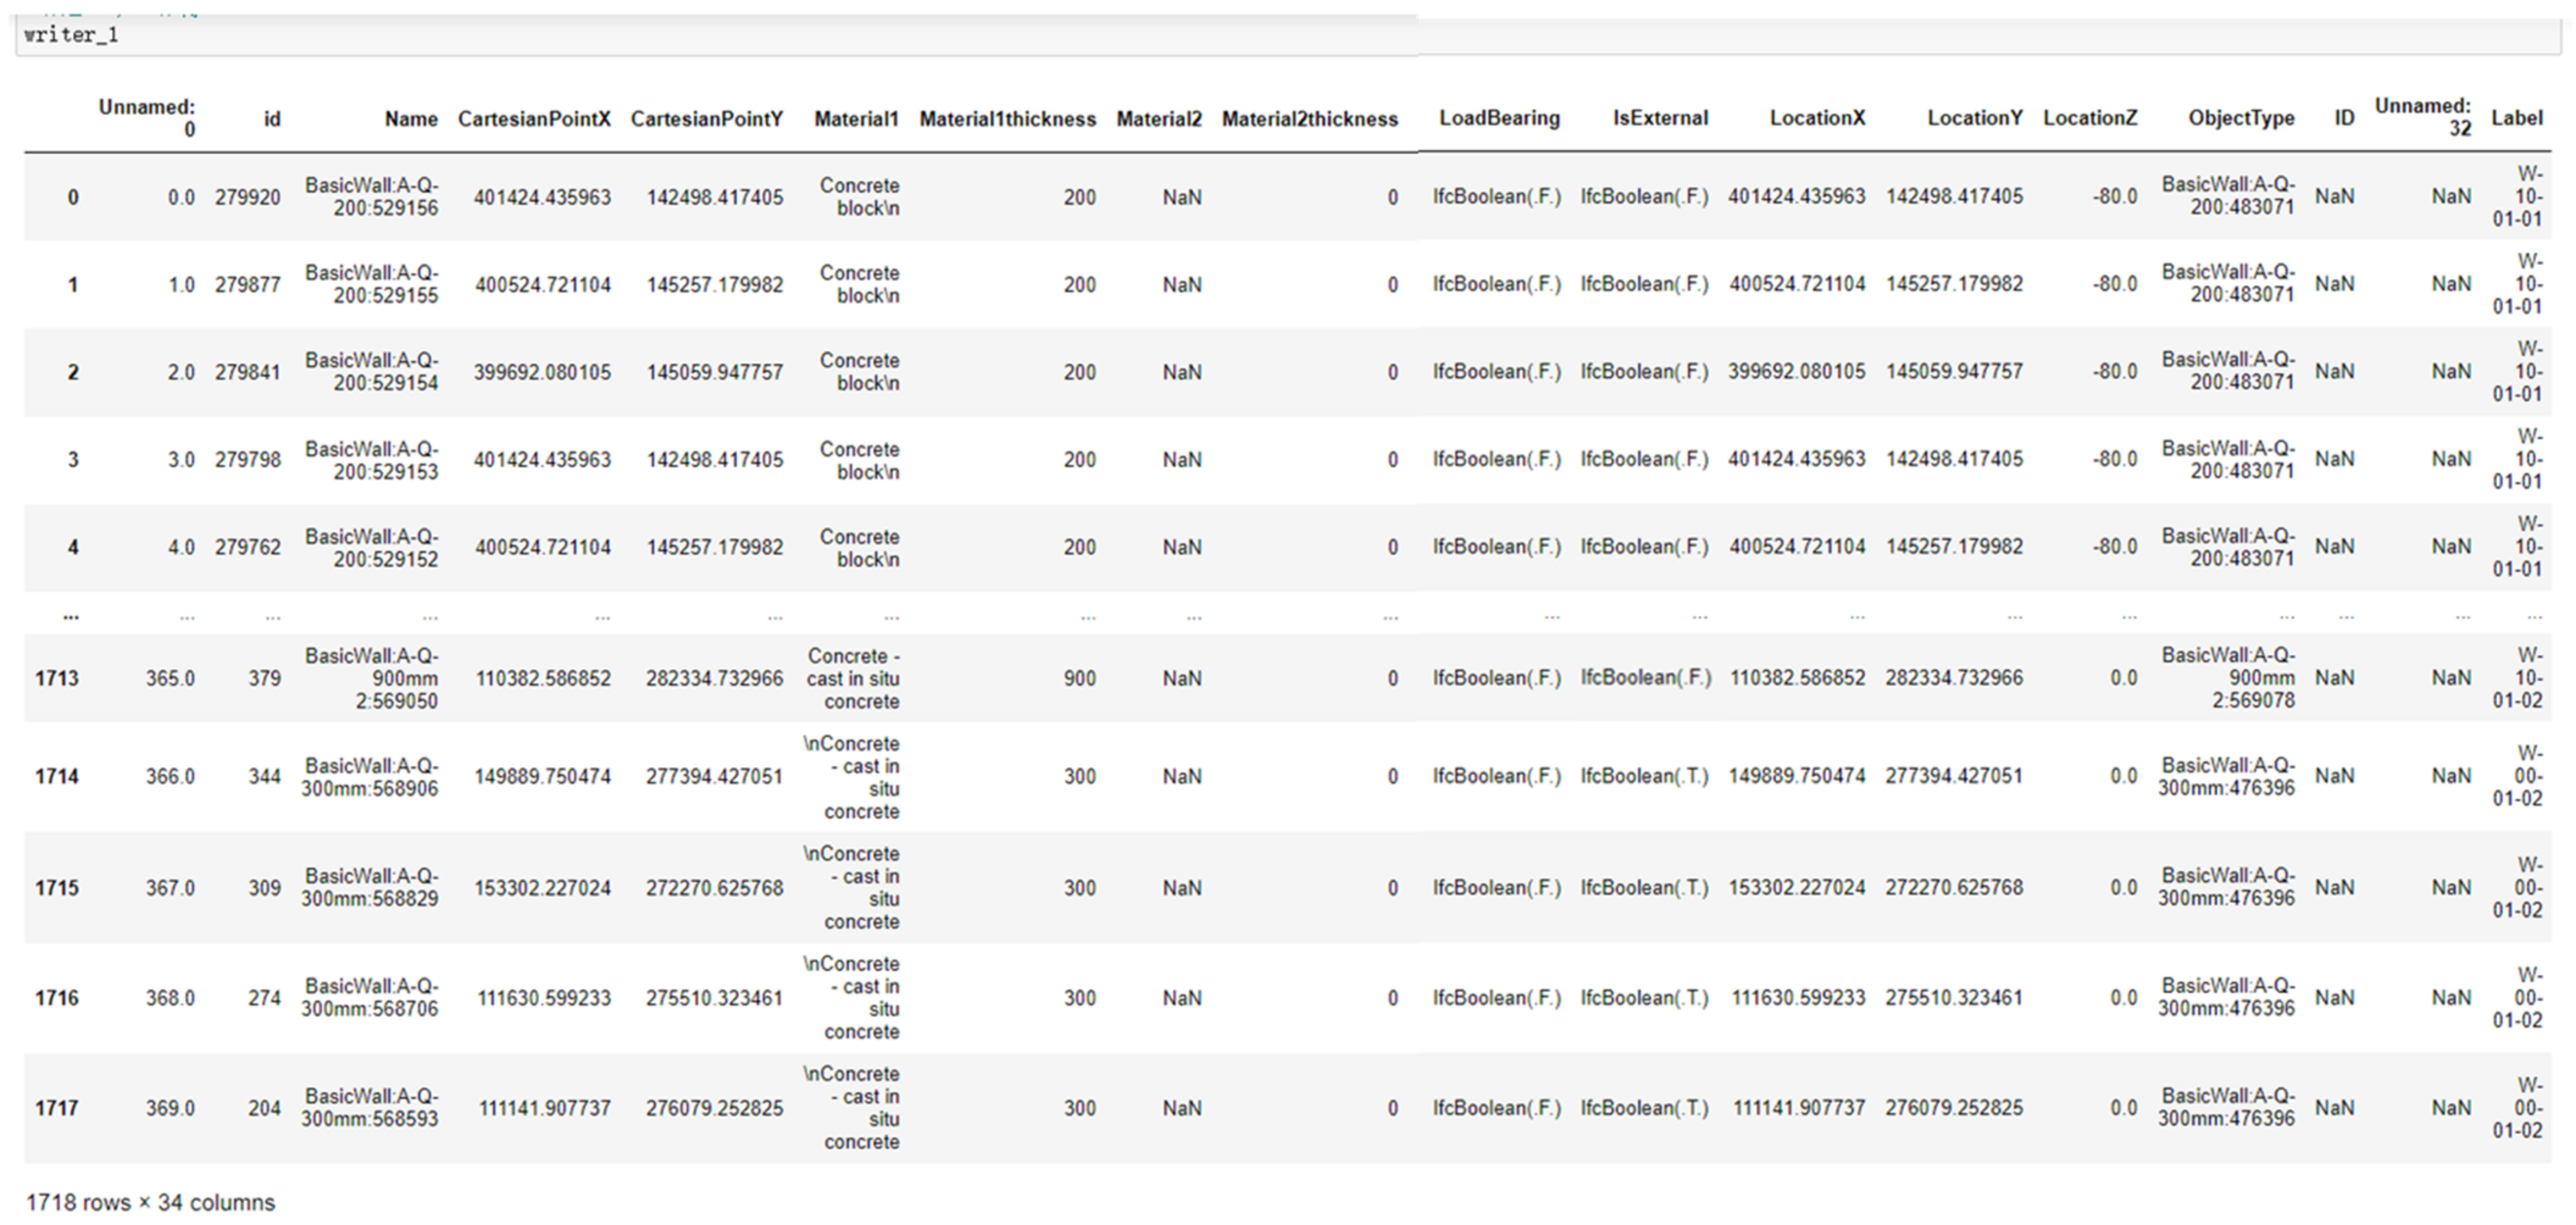2576x1225 pixels.
Task: Click row index 0
Action: [x=72, y=197]
